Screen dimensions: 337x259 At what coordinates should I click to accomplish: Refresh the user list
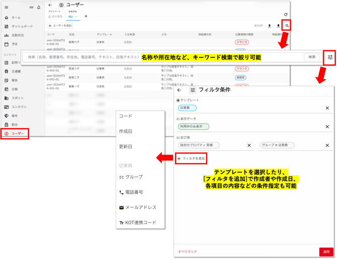click(x=286, y=15)
